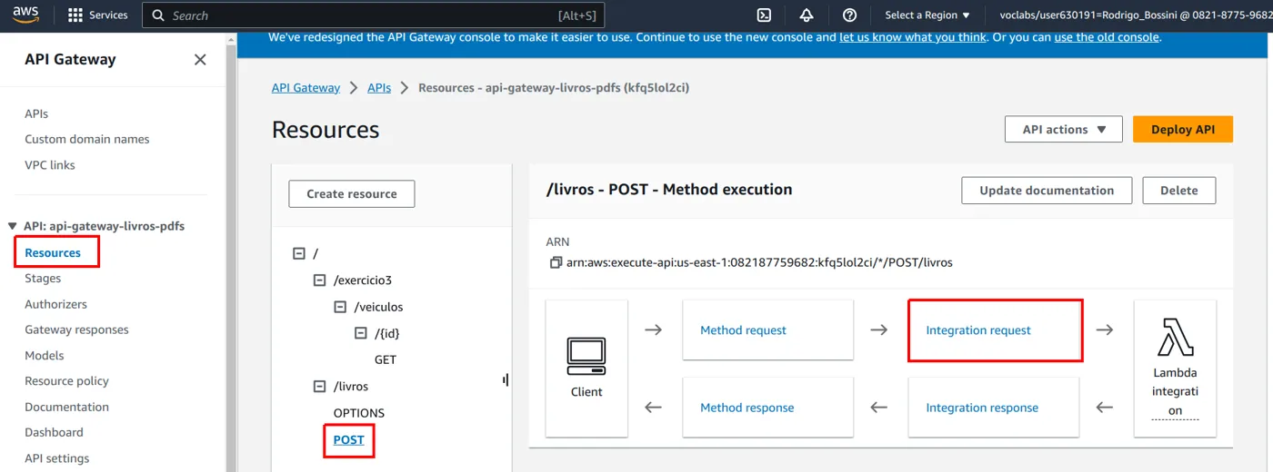Open Models in the sidebar
The image size is (1273, 472).
[x=45, y=356]
